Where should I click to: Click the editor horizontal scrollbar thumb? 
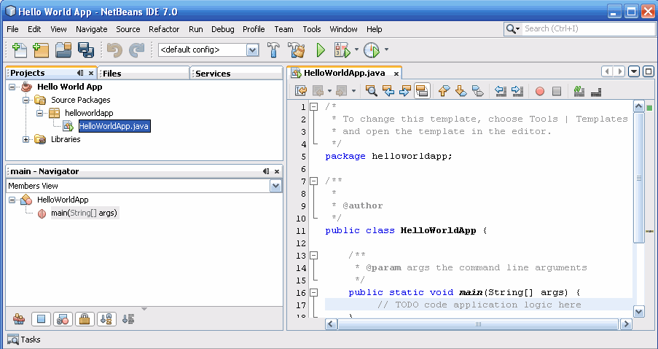click(x=478, y=323)
